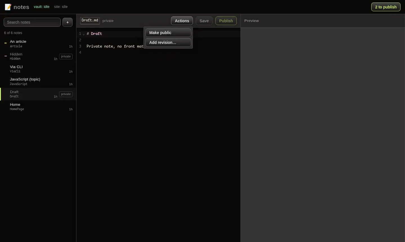The height and width of the screenshot is (242, 405).
Task: Click the notes app logo icon
Action: click(8, 7)
